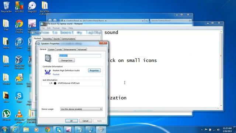Viewport: 236px width, 133px height.
Task: Open the AVG 2012 desktop shortcut
Action: [19, 7]
